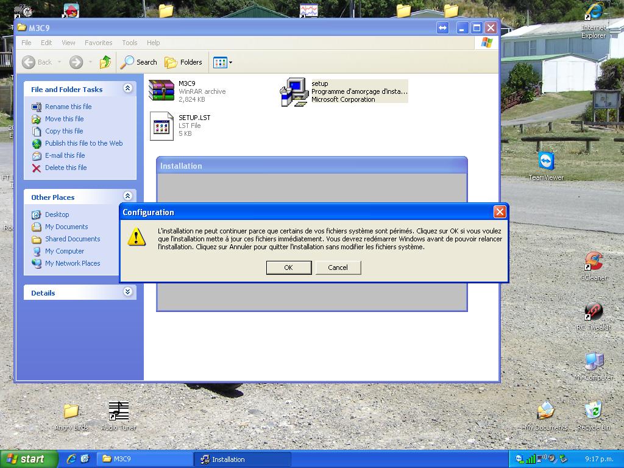Click the M3C9 window switch-arrows title button
The image size is (624, 468).
click(442, 28)
